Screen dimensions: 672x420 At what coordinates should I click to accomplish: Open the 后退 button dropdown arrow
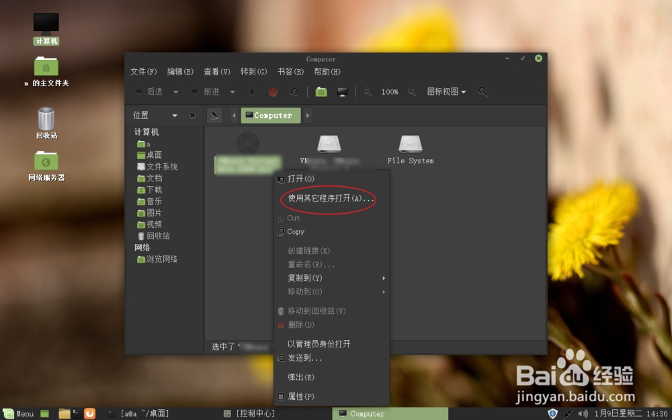pyautogui.click(x=175, y=91)
